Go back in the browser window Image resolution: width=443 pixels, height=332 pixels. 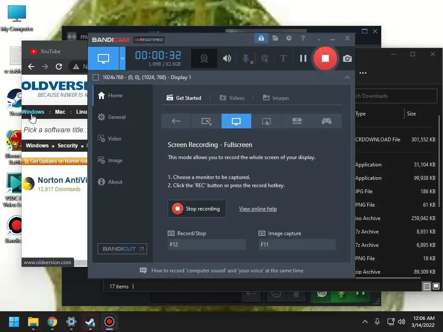(x=31, y=67)
